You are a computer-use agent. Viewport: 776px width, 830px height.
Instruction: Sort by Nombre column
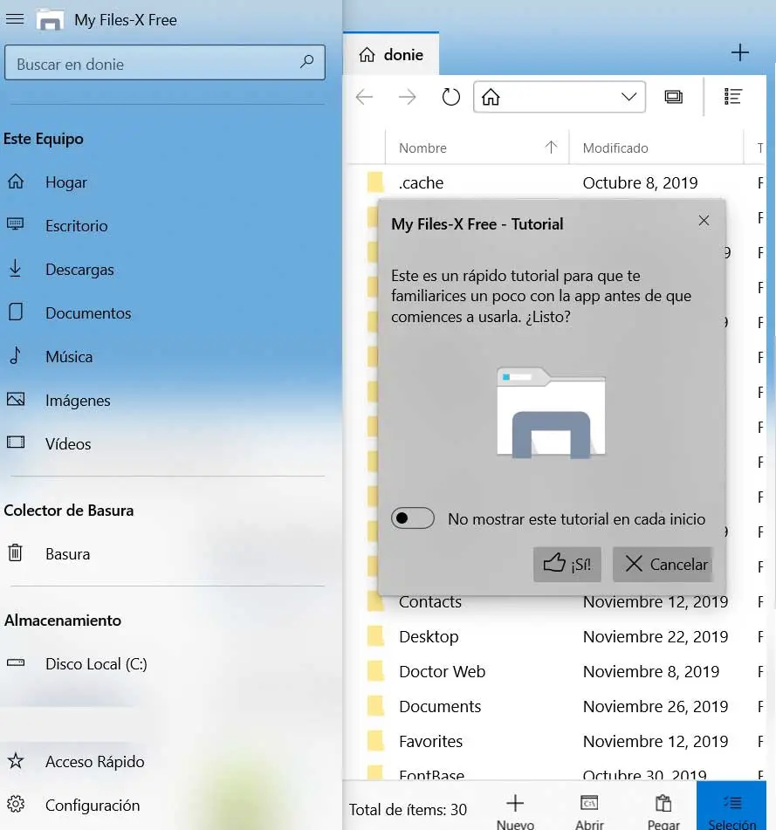click(x=422, y=147)
